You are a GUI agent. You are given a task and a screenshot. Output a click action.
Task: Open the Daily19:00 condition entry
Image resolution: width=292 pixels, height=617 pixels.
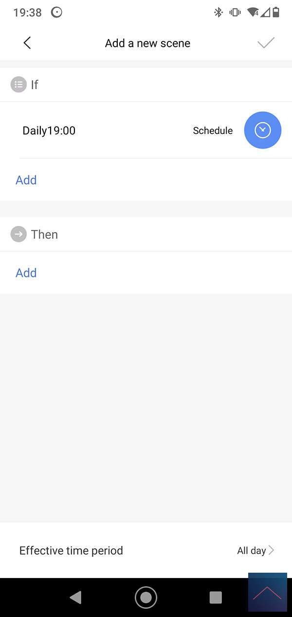(x=49, y=131)
